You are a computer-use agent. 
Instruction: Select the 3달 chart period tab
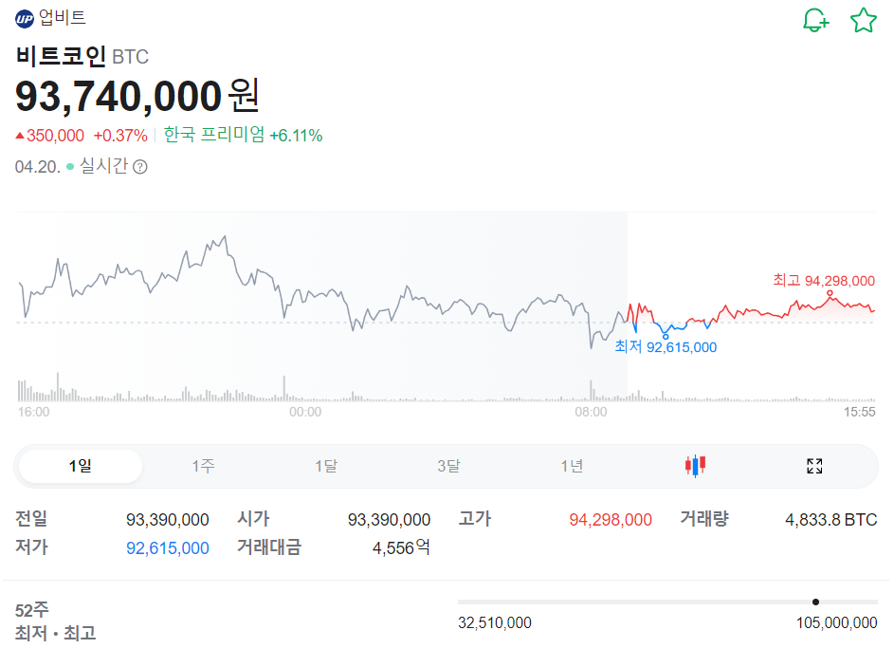pyautogui.click(x=448, y=466)
